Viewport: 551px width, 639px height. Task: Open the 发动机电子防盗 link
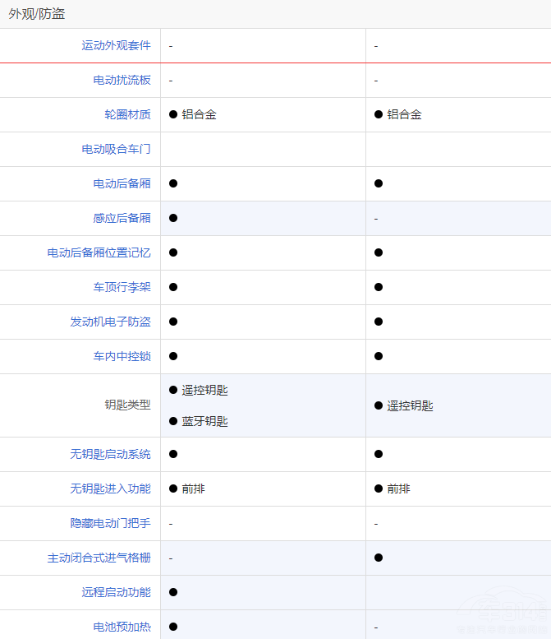pos(110,322)
